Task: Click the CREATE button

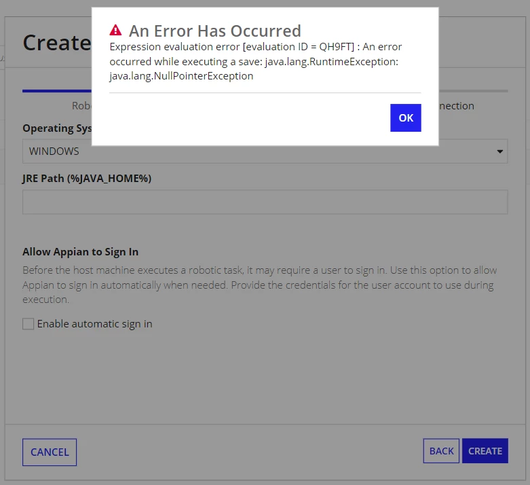Action: tap(485, 451)
